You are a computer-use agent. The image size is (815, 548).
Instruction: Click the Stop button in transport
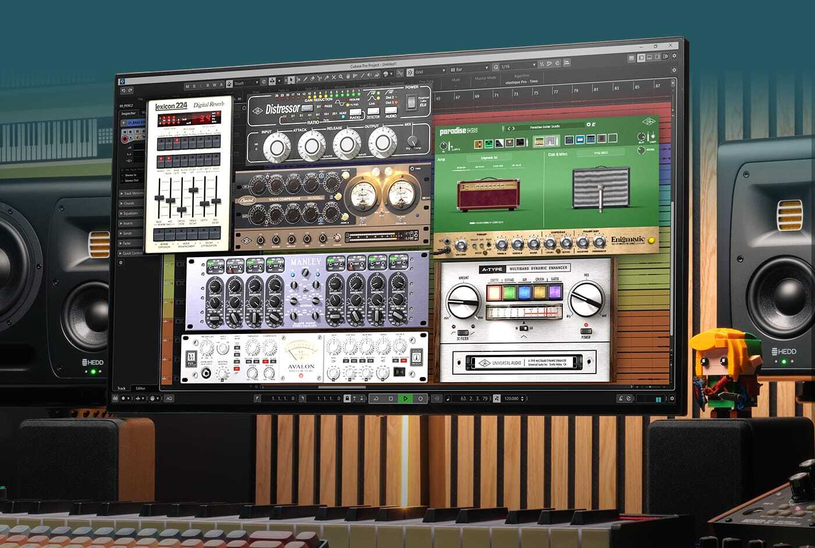(391, 398)
